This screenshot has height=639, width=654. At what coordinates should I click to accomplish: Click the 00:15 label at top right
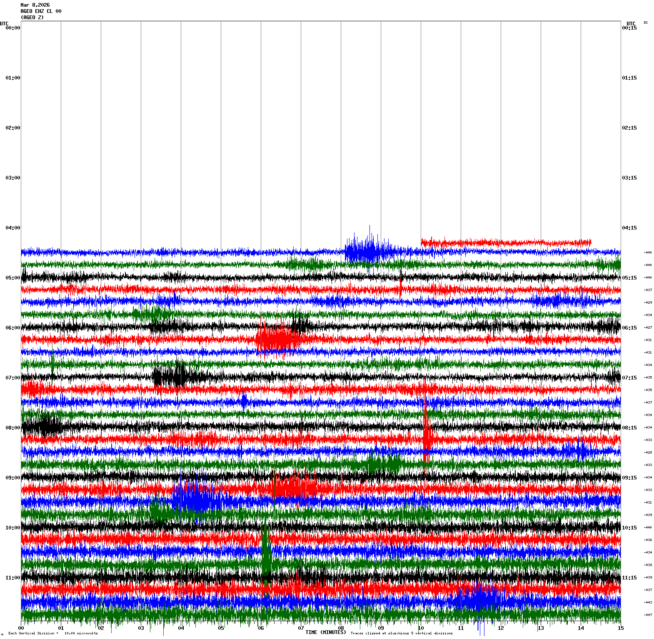[629, 28]
